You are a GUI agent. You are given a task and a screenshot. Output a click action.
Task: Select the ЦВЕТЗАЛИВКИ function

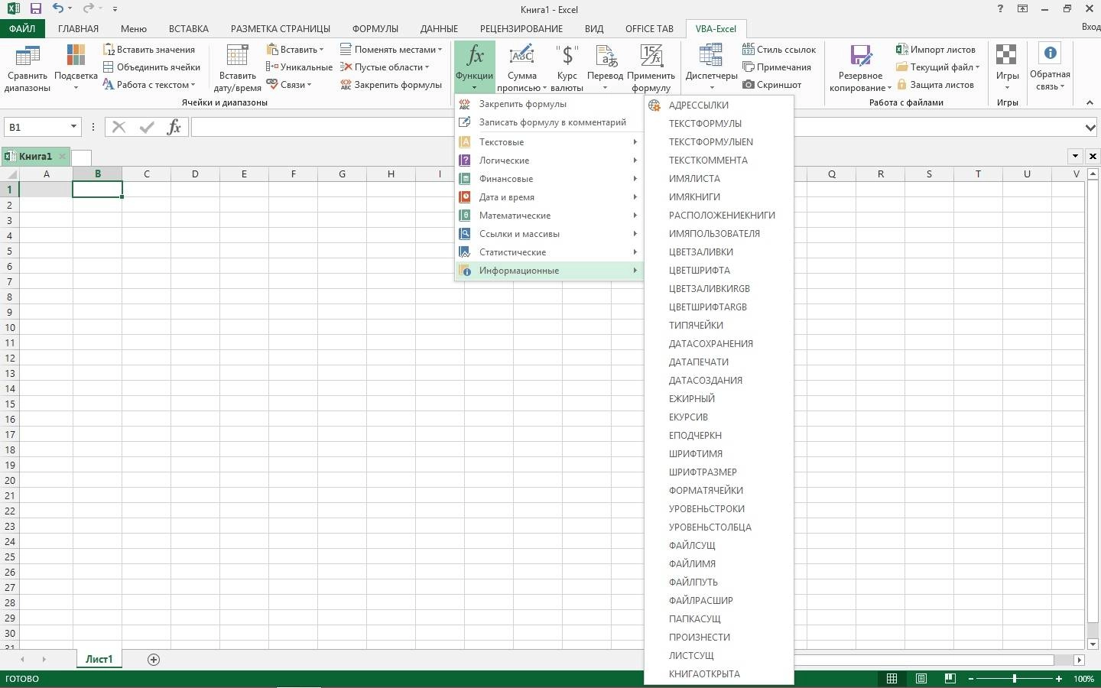click(x=719, y=252)
